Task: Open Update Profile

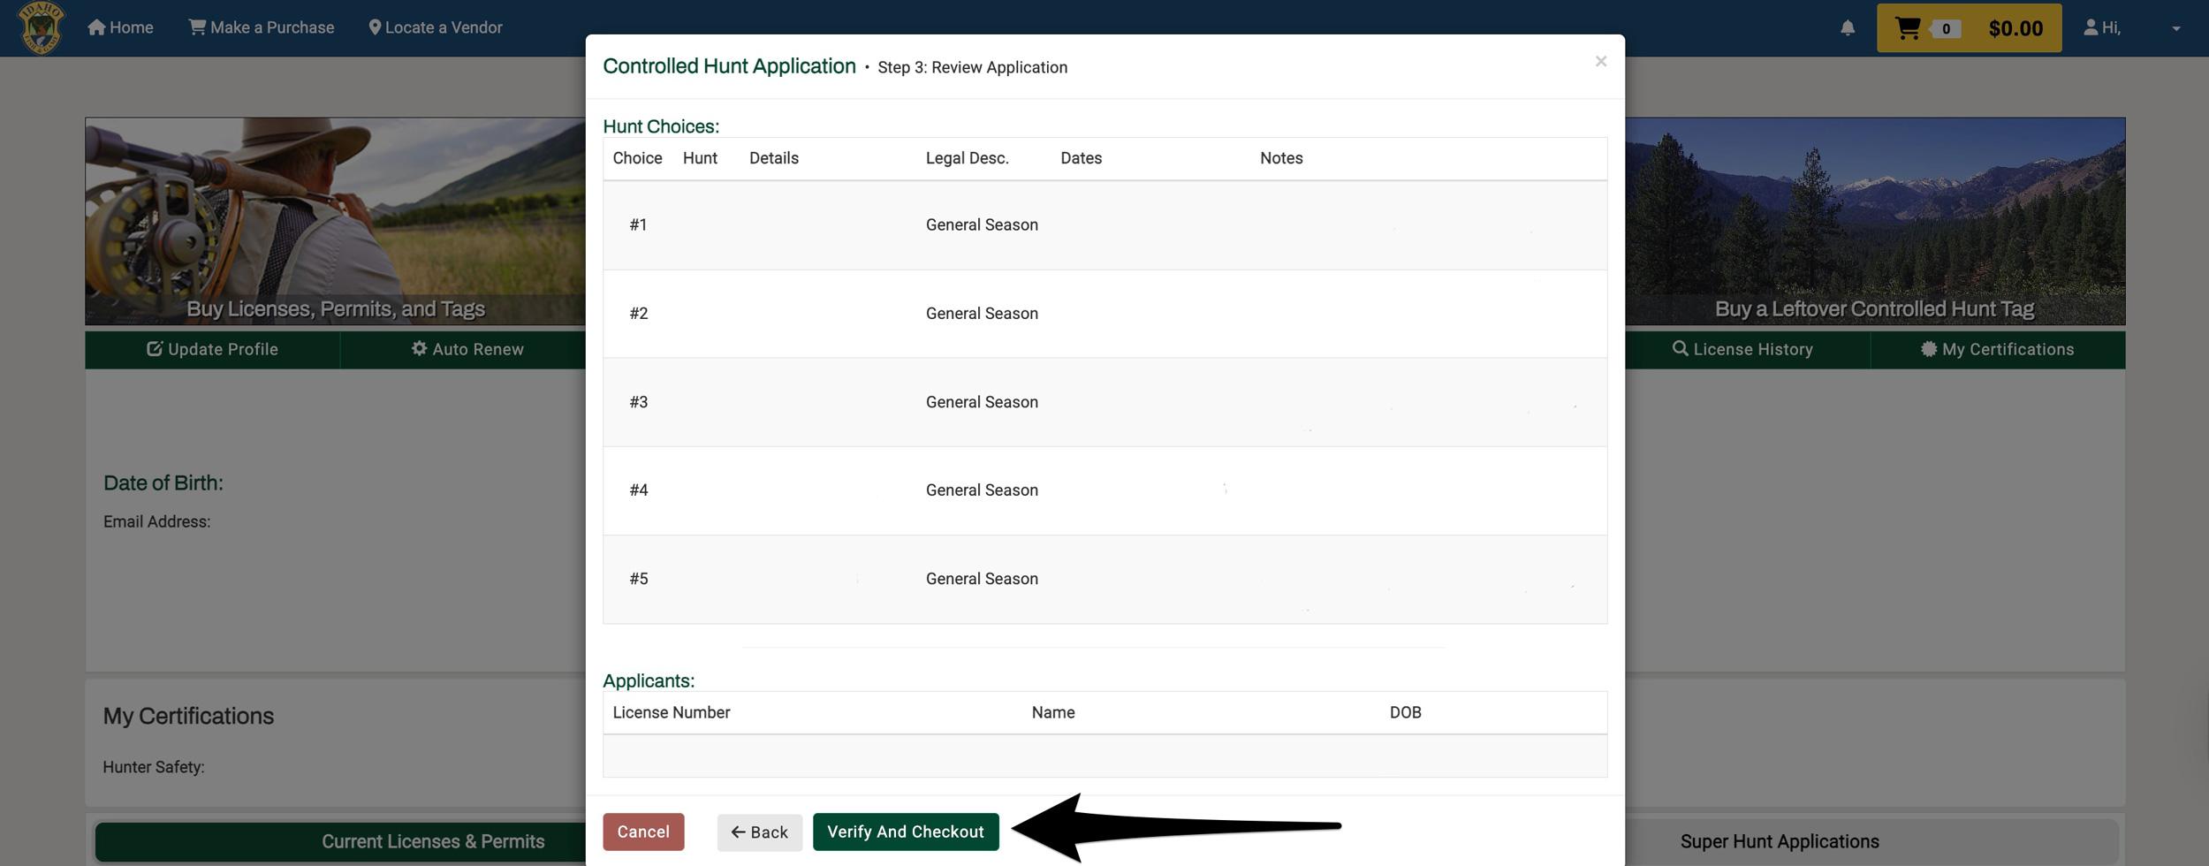Action: tap(212, 349)
